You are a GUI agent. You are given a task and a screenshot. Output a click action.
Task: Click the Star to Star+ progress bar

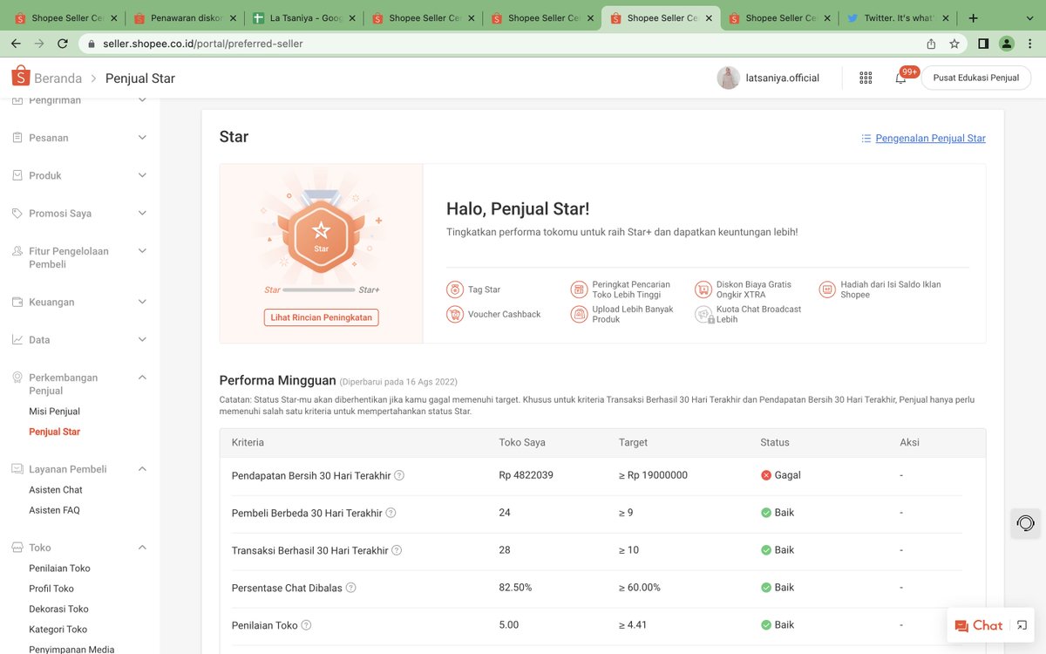coord(320,290)
